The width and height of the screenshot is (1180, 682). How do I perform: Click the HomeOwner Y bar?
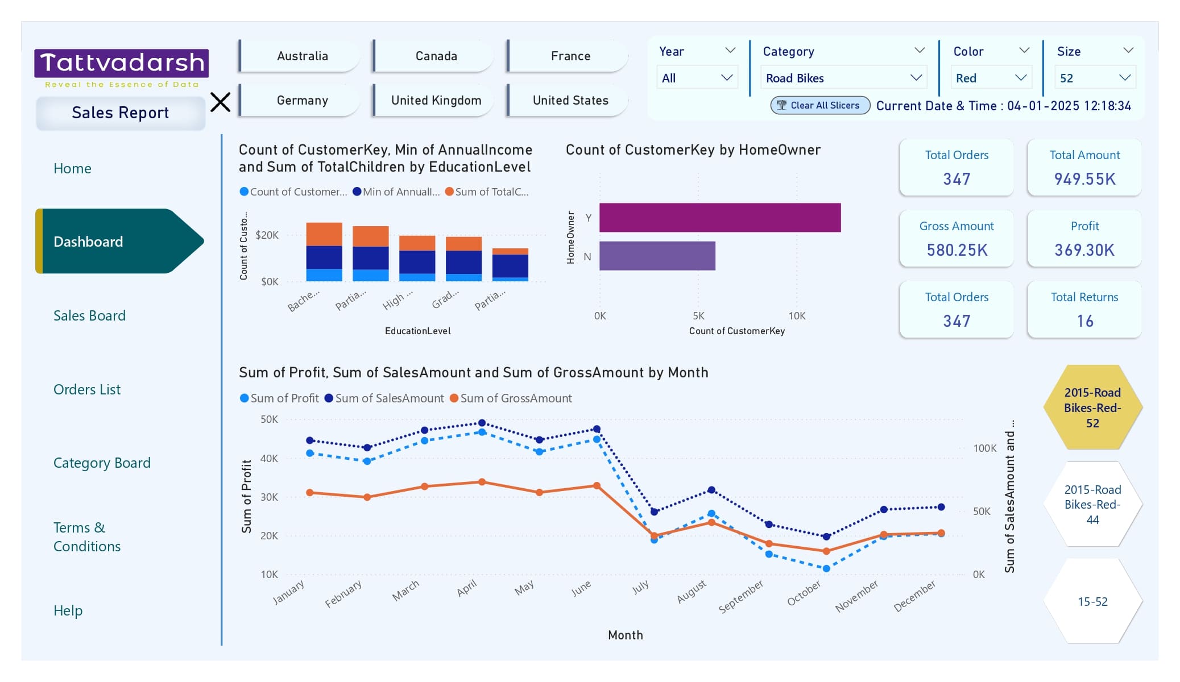point(720,218)
